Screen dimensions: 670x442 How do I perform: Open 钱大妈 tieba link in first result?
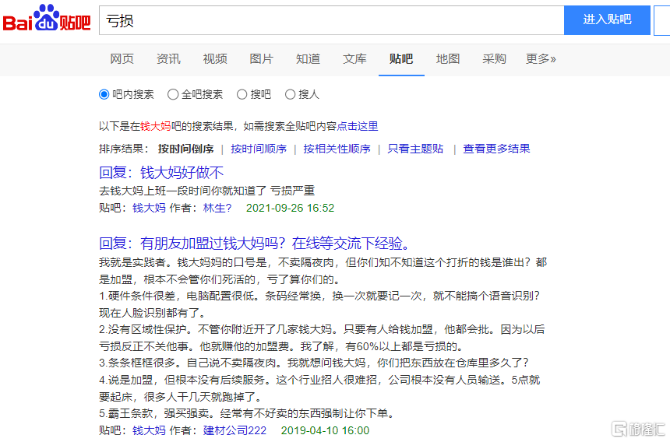coord(149,209)
